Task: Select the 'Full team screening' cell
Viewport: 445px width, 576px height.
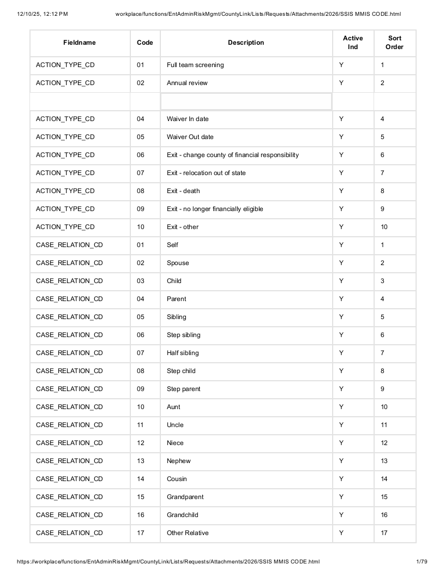Action: click(x=246, y=65)
